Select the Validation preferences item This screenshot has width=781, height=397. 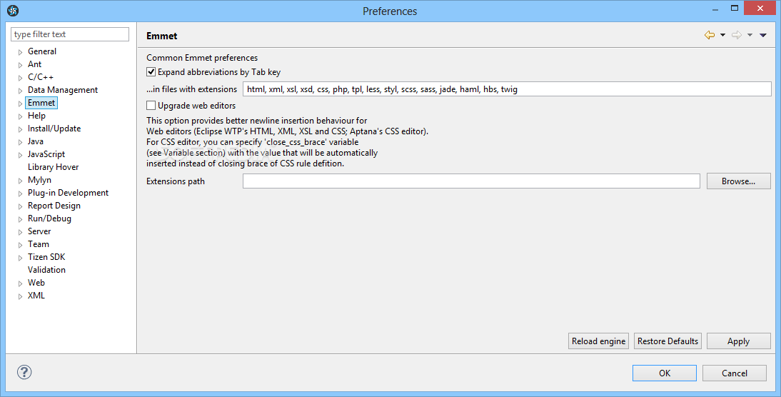click(x=46, y=269)
